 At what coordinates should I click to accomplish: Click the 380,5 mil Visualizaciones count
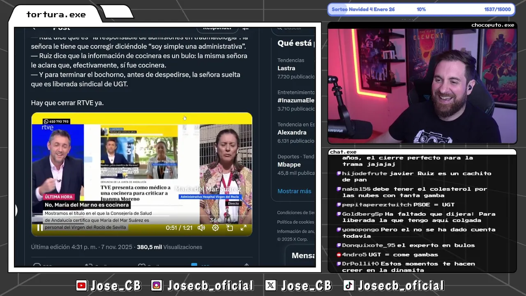[169, 247]
